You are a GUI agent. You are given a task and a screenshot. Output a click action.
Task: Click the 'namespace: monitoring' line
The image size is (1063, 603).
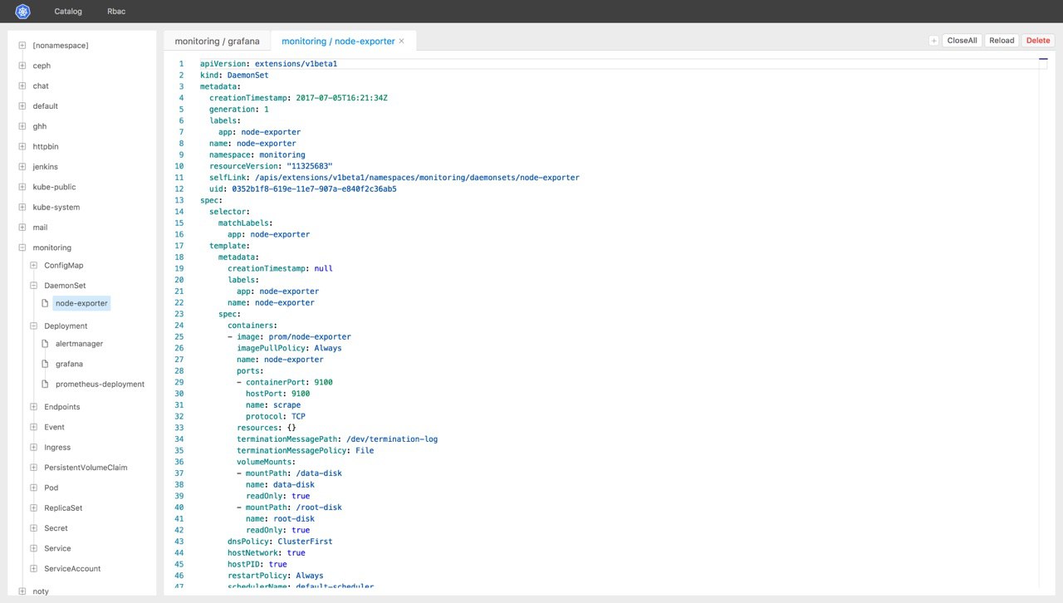click(257, 154)
